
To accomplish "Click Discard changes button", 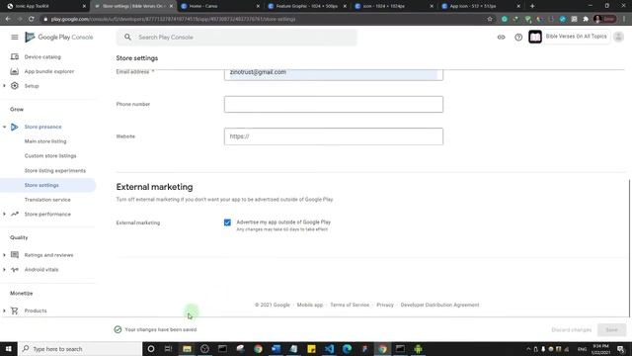I will (x=571, y=329).
